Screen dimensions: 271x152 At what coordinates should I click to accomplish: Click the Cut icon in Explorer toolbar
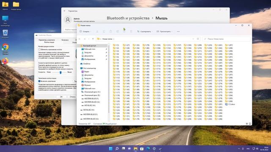97,32
